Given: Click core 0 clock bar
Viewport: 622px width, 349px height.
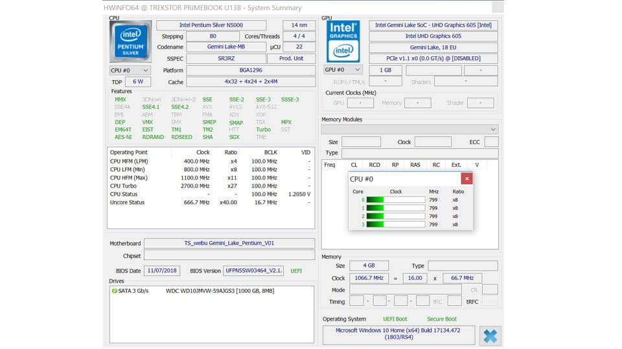Looking at the screenshot, I should tap(395, 200).
